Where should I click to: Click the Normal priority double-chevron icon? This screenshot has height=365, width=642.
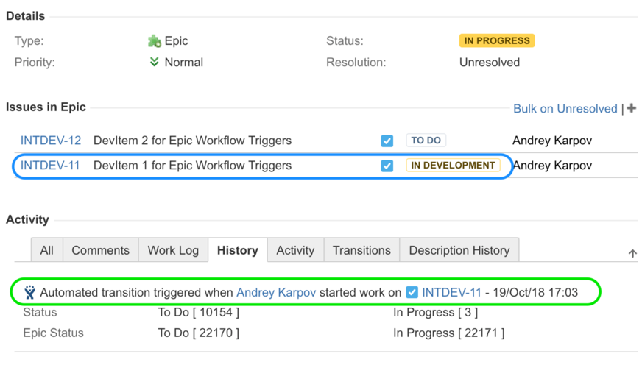pos(154,63)
